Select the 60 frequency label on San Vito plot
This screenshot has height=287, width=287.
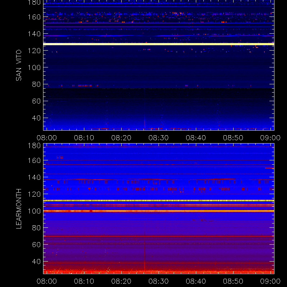click(x=37, y=101)
